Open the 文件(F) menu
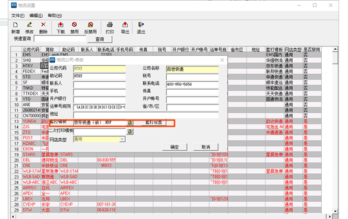 (x=18, y=15)
